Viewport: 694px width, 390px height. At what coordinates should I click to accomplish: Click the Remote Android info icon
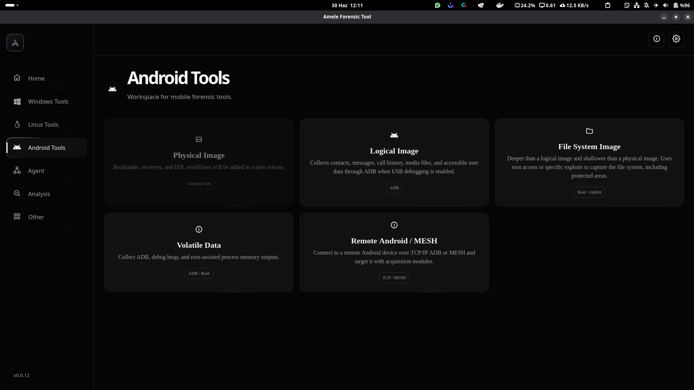point(394,225)
